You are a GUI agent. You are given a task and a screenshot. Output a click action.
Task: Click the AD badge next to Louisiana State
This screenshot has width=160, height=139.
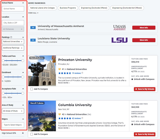tap(33, 40)
